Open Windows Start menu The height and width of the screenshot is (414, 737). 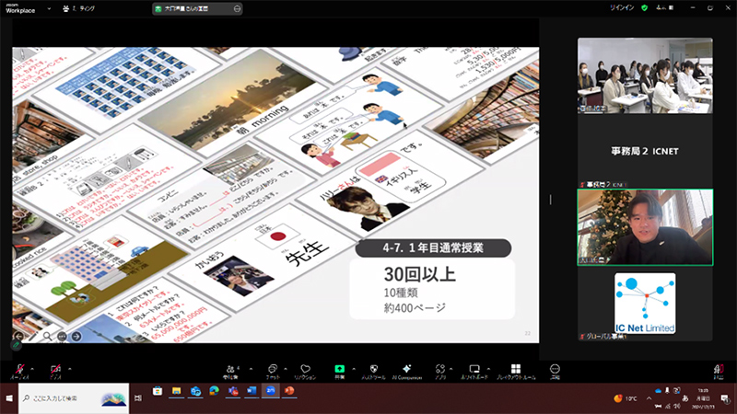pos(9,398)
